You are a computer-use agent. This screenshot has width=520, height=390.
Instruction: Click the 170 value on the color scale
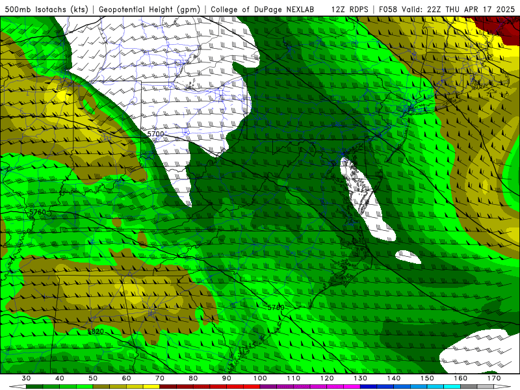point(494,378)
